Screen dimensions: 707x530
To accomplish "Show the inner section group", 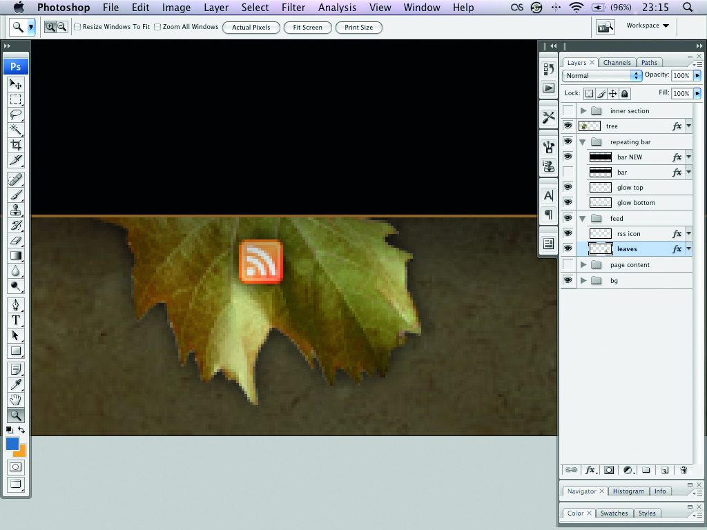I will point(568,110).
